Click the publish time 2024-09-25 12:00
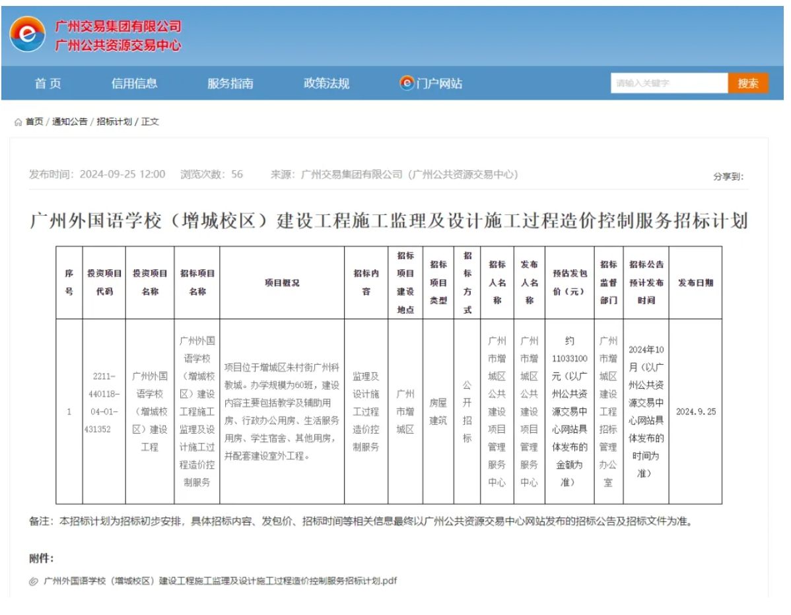The image size is (791, 615). tap(97, 174)
